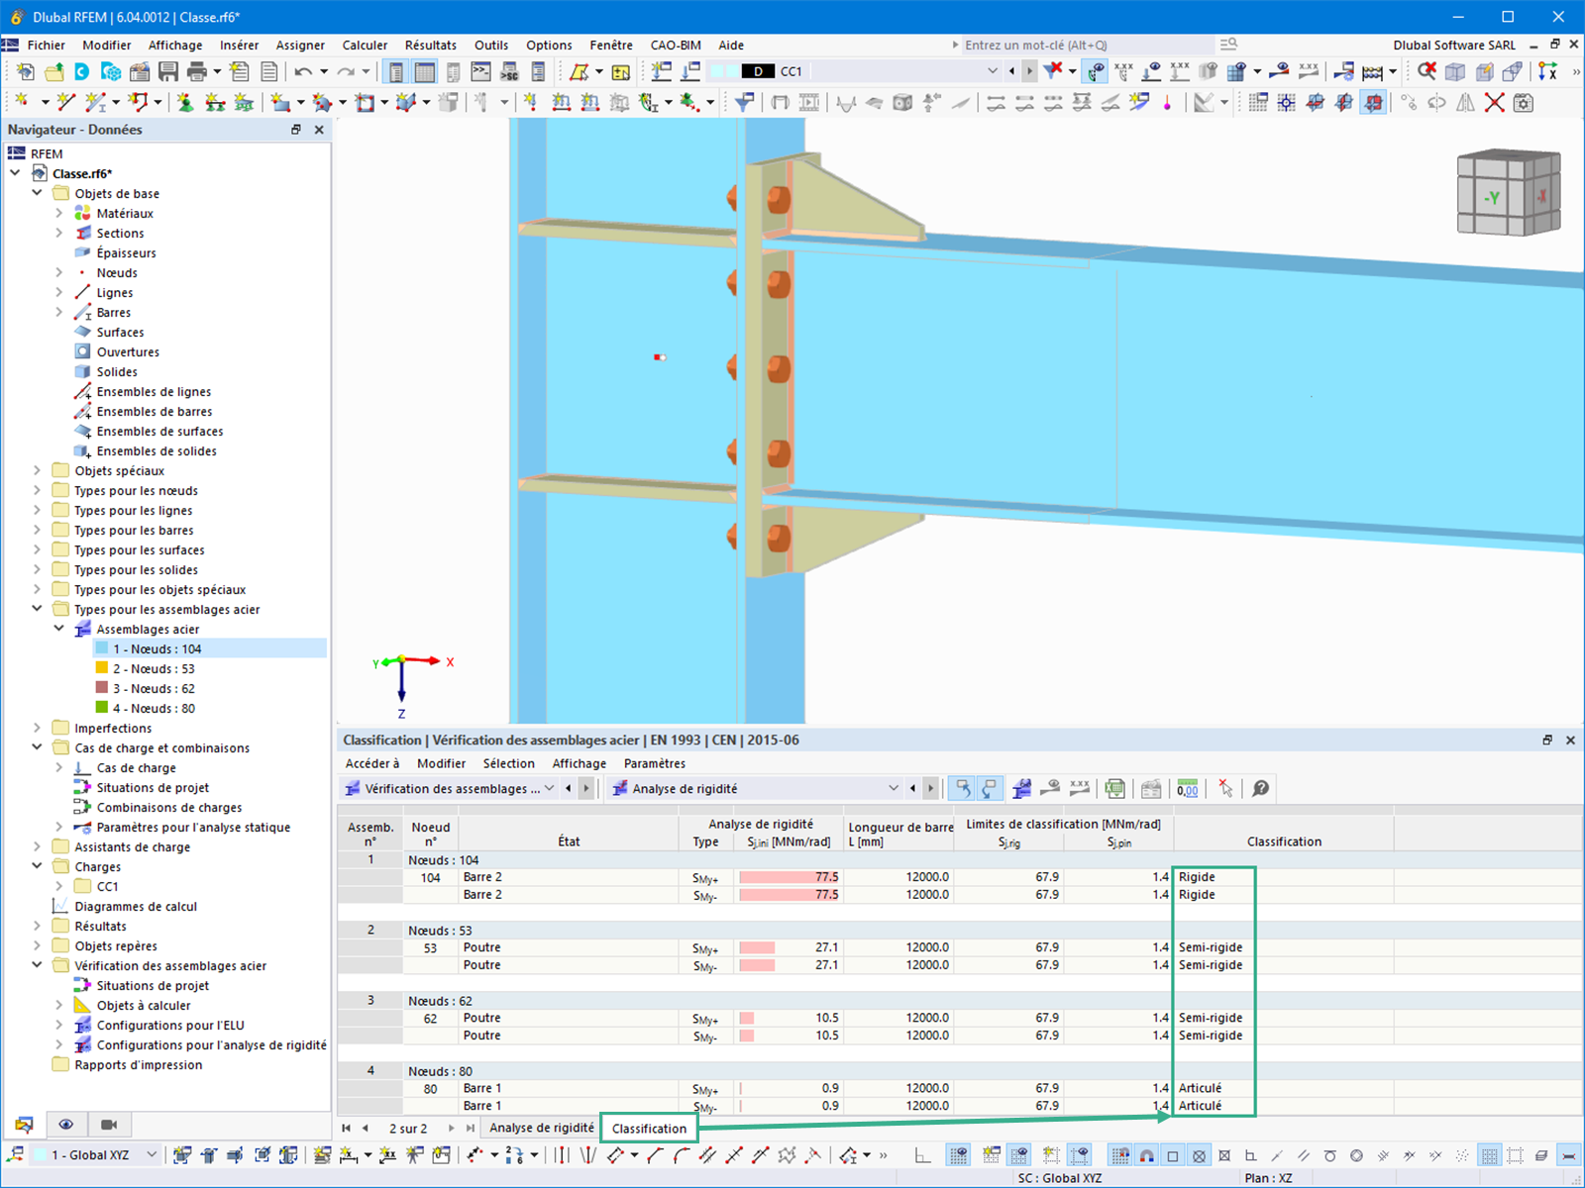Open the Vérification des assemblages dropdown
The image size is (1585, 1188).
pos(550,789)
